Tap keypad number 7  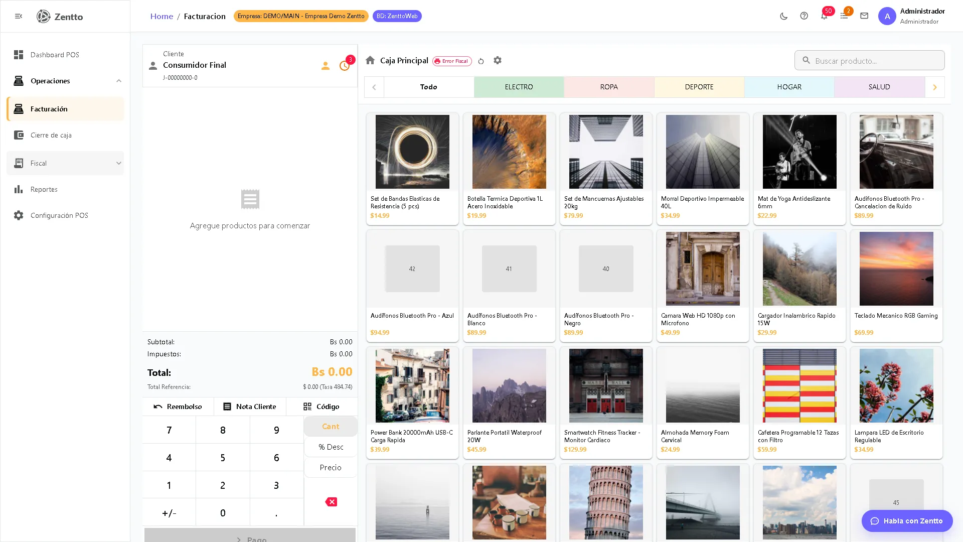click(169, 430)
